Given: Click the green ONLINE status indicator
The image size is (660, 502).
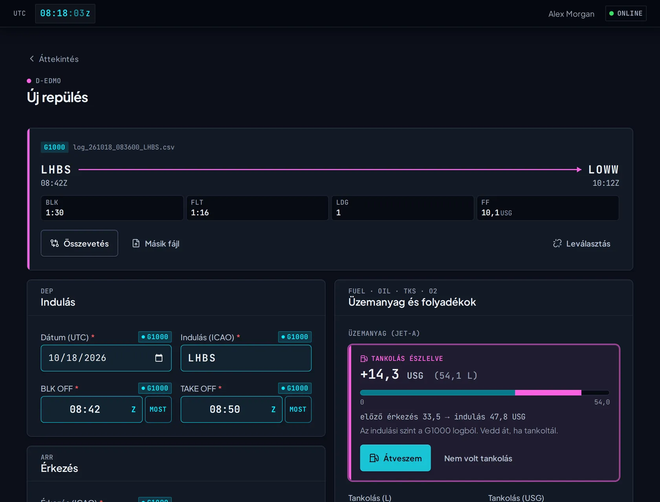Looking at the screenshot, I should [x=626, y=13].
